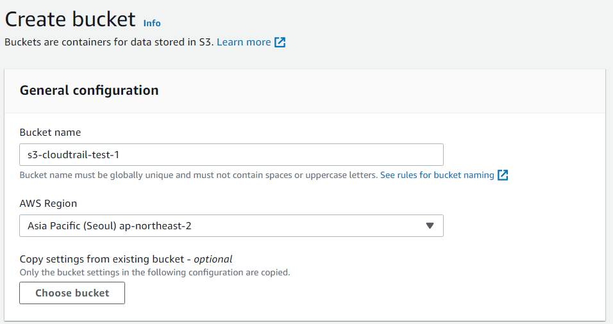Click the Buckets are containers description text
The image size is (613, 324).
(x=109, y=42)
